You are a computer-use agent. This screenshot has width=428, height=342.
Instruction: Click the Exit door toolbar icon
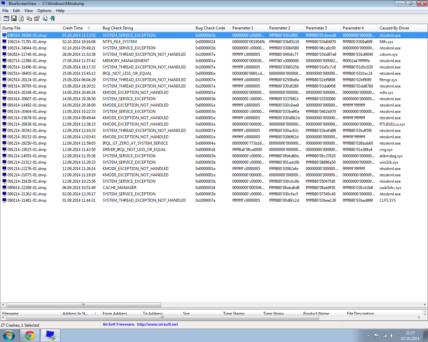click(x=52, y=18)
